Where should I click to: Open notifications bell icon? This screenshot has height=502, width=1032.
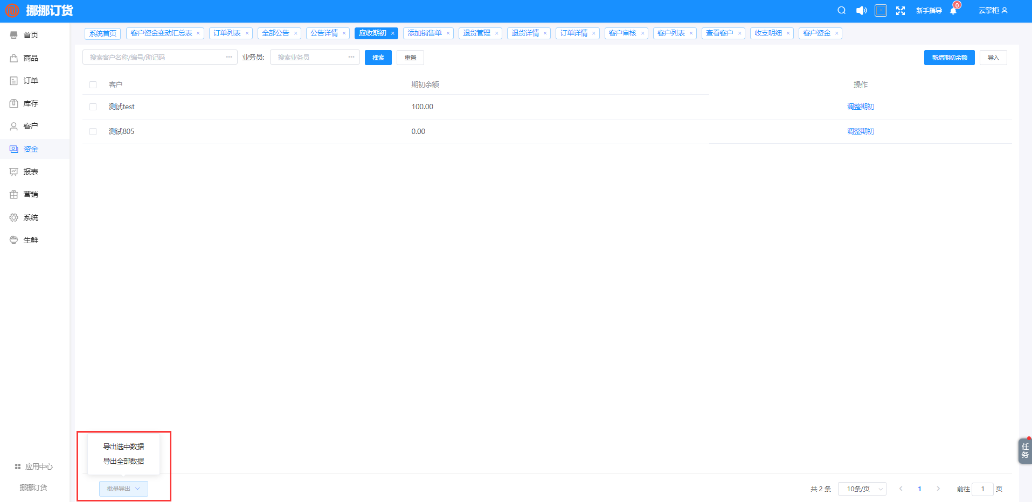pos(953,11)
